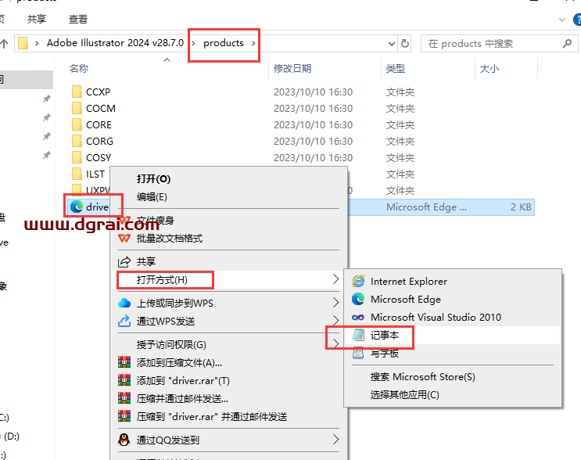The height and width of the screenshot is (460, 581).
Task: Choose 选择其他应用(C) in submenu
Action: [404, 394]
